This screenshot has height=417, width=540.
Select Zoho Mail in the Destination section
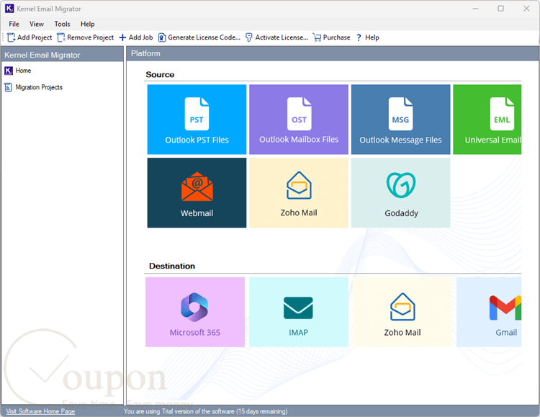402,312
